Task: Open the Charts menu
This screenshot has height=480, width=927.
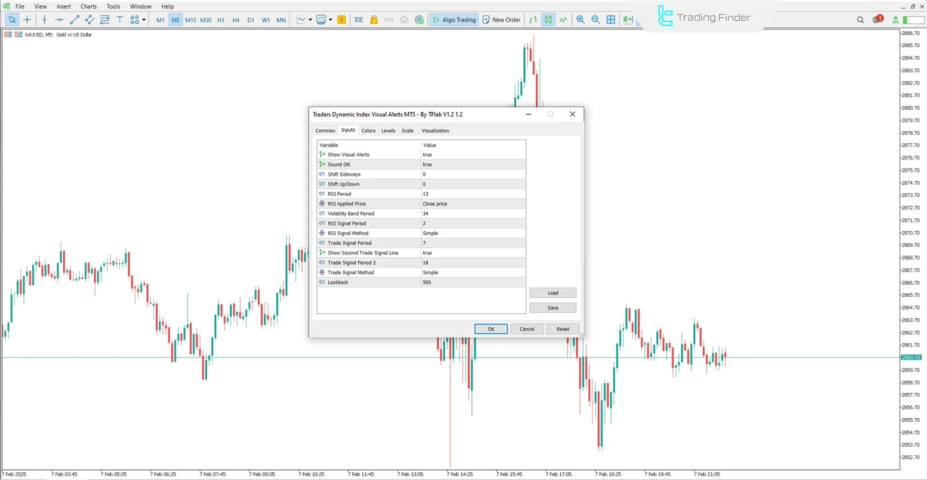Action: (88, 6)
